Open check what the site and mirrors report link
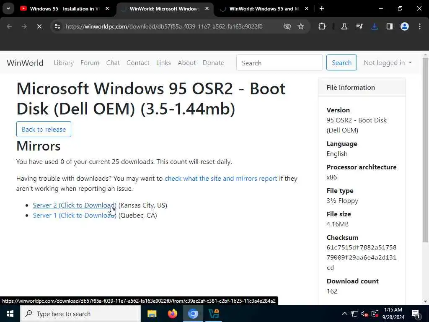The image size is (429, 322). click(x=221, y=179)
